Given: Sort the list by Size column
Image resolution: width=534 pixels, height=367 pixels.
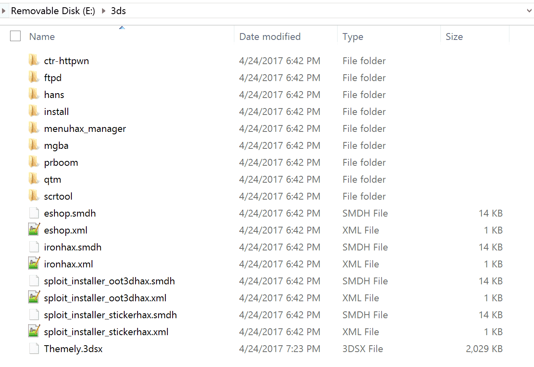Looking at the screenshot, I should (x=454, y=37).
